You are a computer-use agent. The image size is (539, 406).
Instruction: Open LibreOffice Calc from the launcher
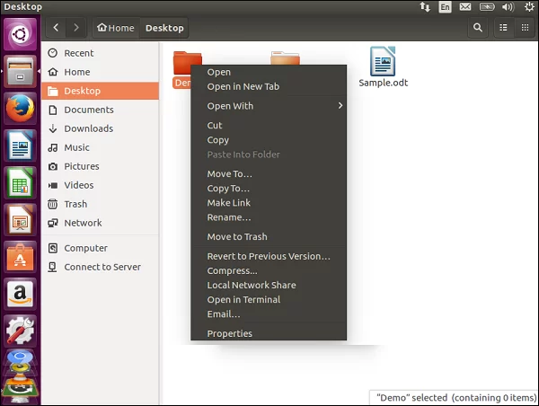(x=21, y=183)
